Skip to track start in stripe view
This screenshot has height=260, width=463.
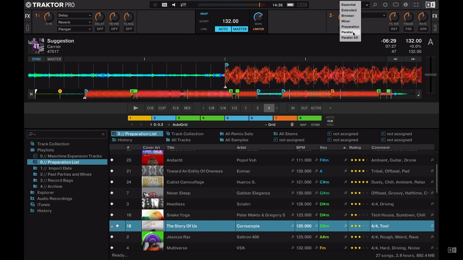click(x=31, y=94)
